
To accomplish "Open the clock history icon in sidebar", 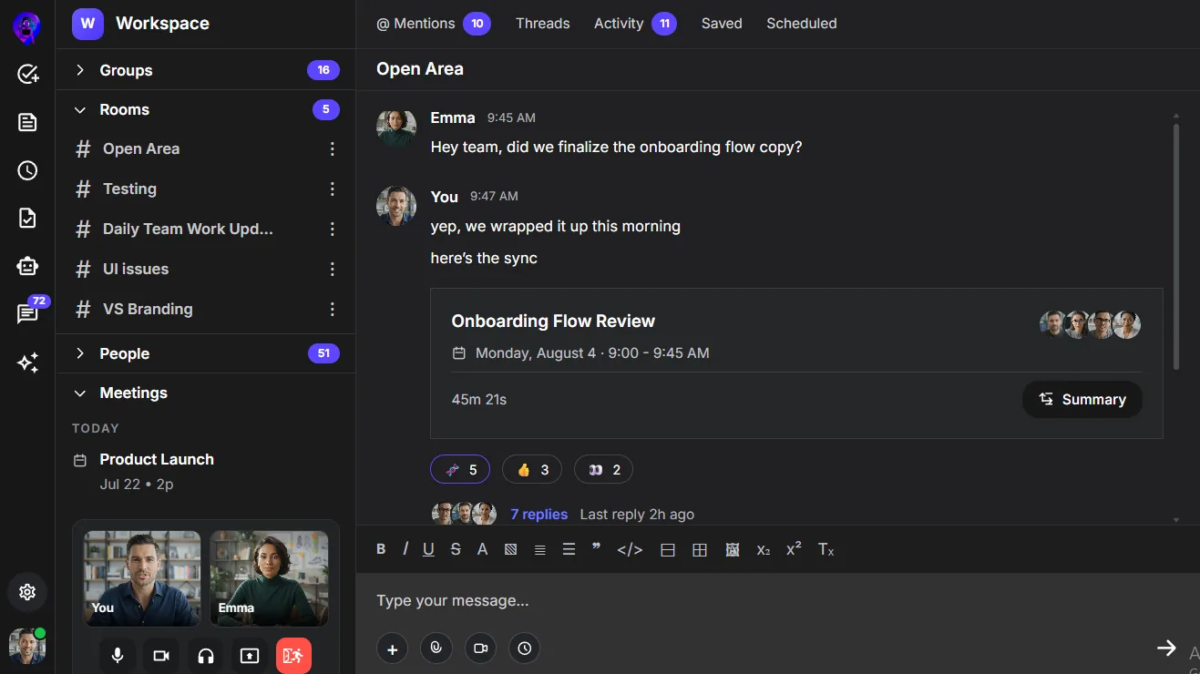I will coord(27,170).
